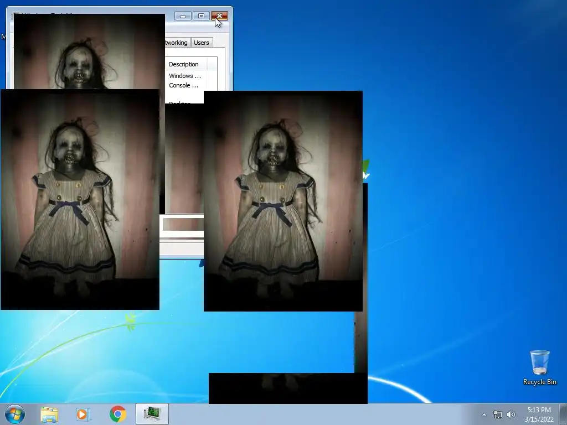The image size is (567, 425).
Task: Click the large doll picture beside Task Manager
Action: point(283,201)
